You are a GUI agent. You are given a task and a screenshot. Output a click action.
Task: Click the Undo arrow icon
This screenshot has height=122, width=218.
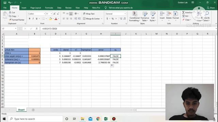(x=10, y=3)
